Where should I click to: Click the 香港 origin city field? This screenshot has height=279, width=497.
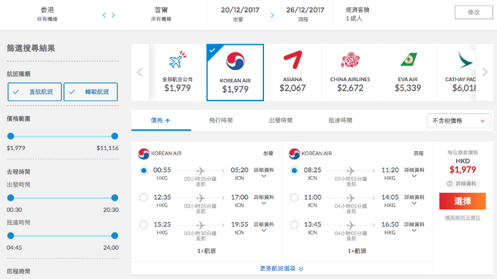47,14
